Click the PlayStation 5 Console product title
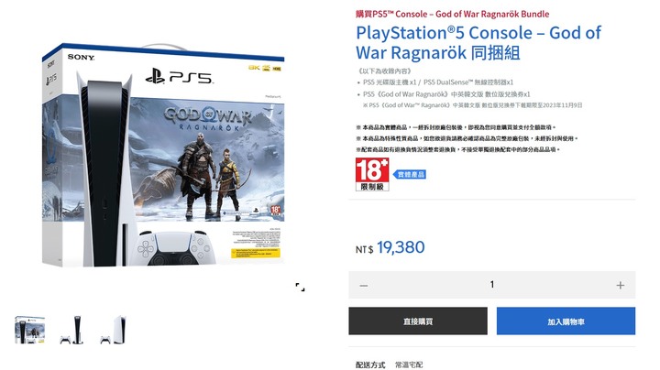 coord(478,43)
